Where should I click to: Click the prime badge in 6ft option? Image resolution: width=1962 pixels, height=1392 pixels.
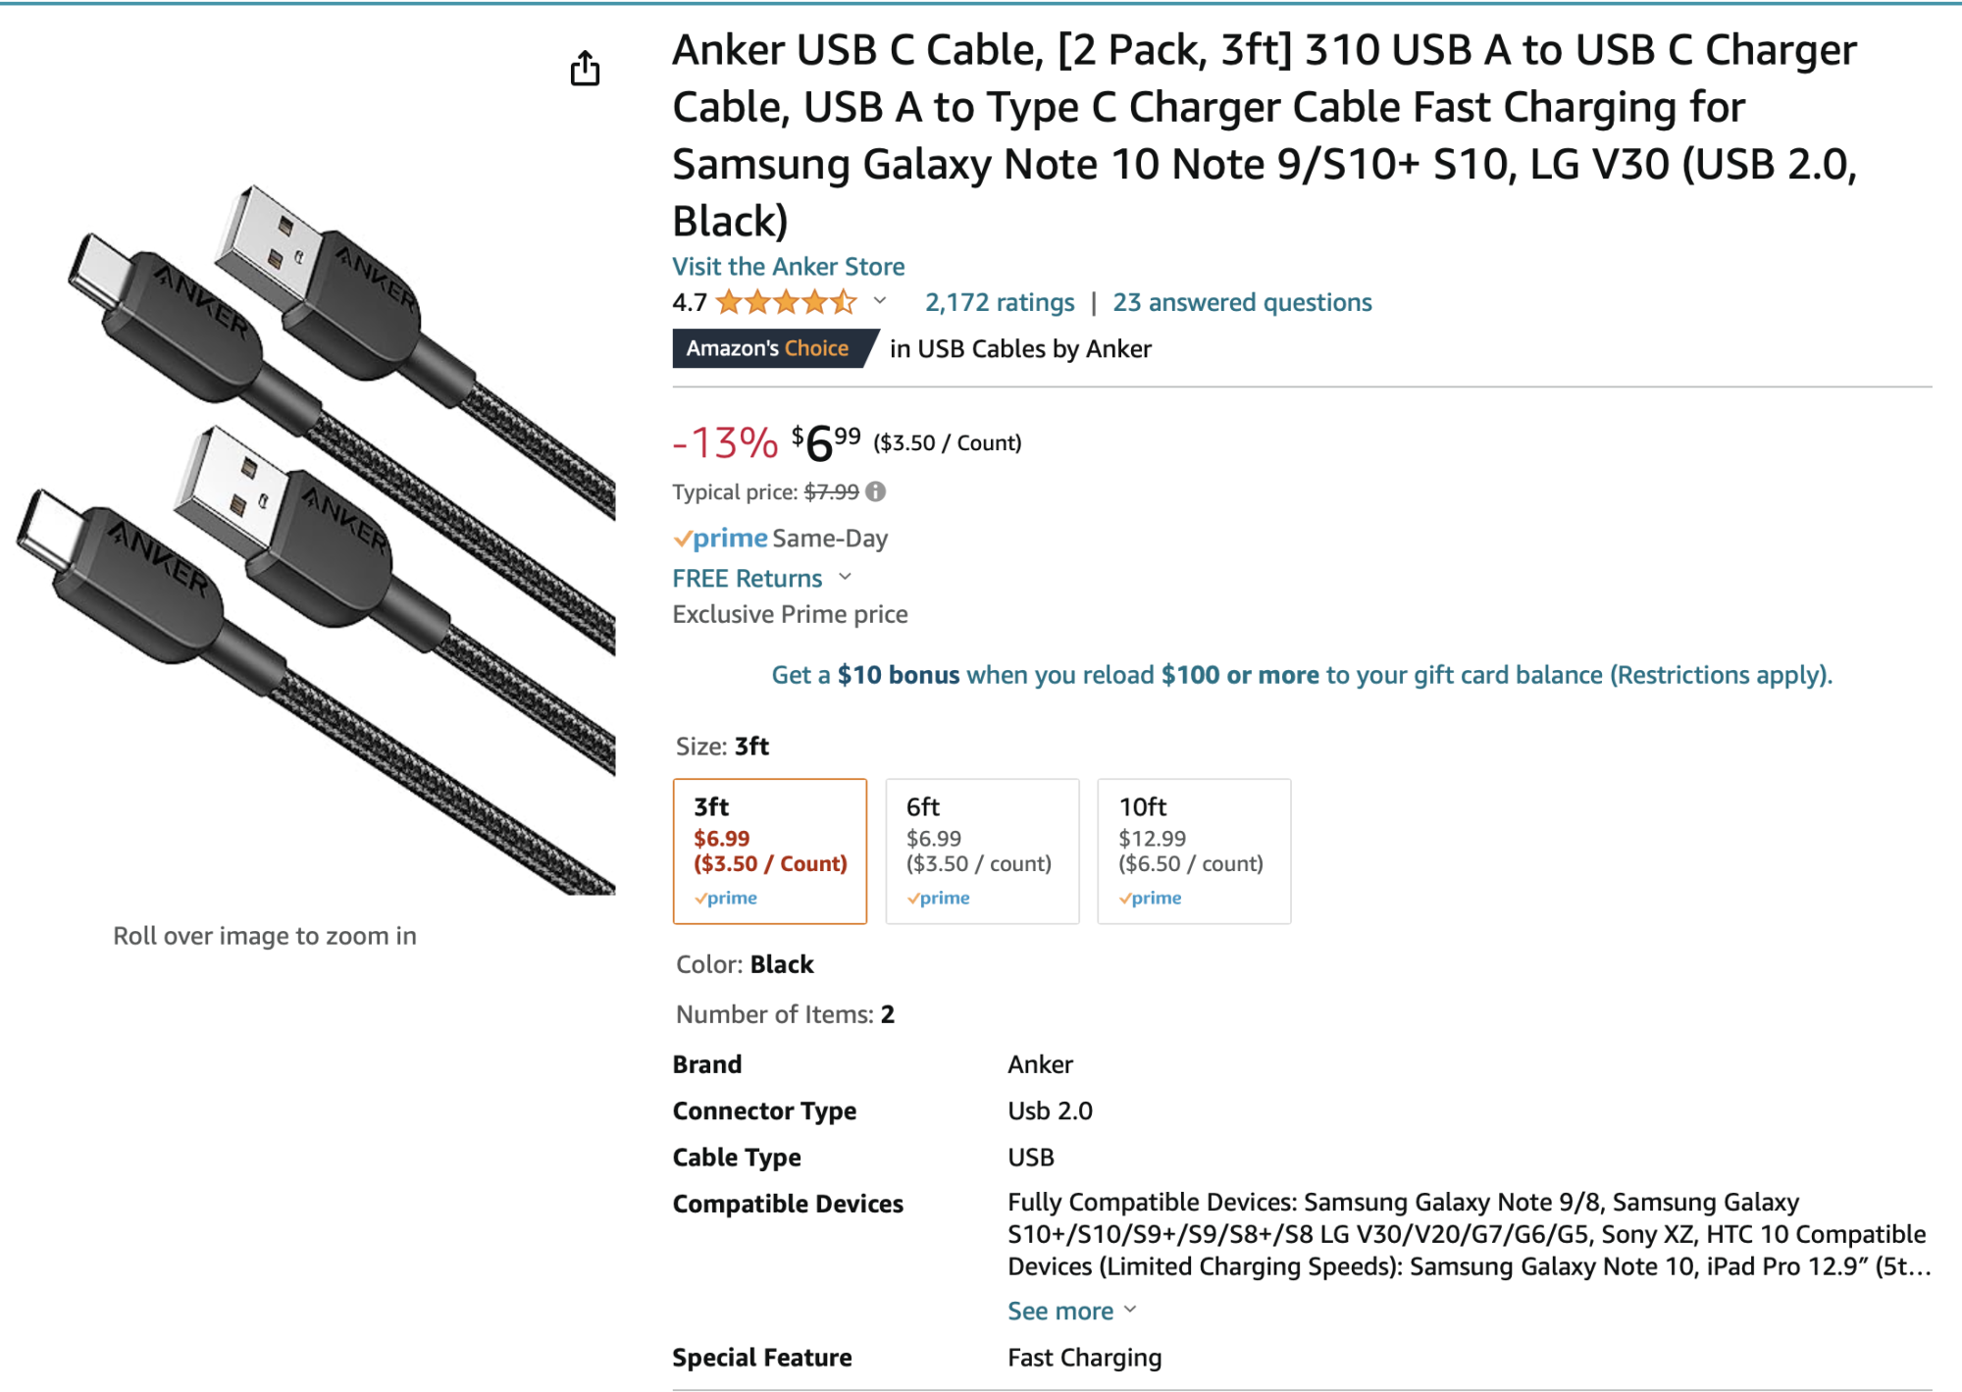tap(939, 898)
